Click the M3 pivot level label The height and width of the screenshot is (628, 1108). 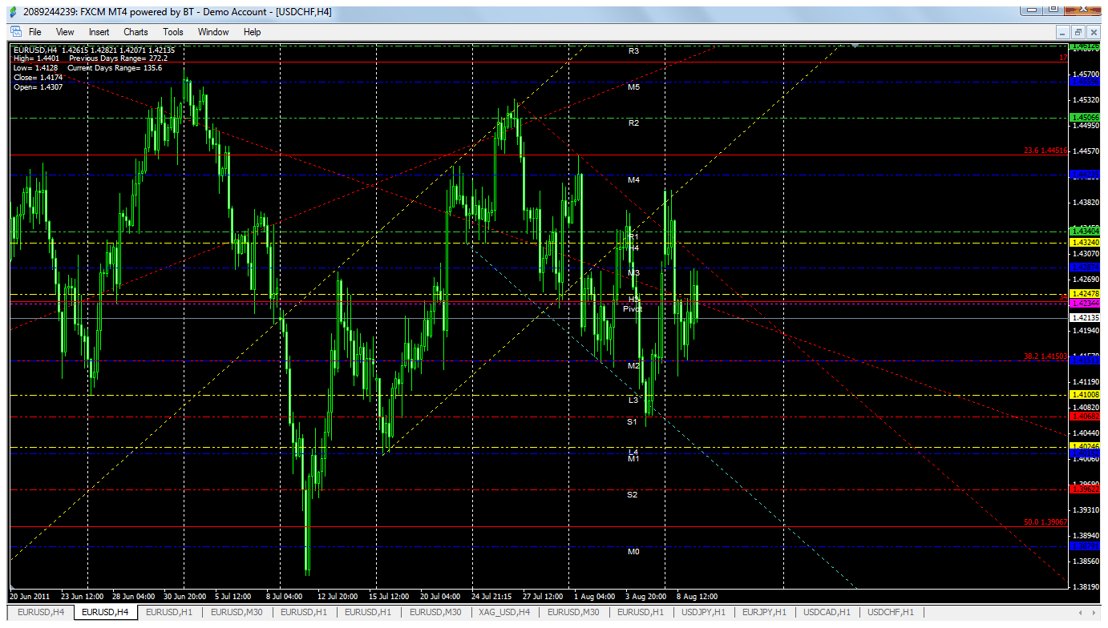tap(633, 273)
